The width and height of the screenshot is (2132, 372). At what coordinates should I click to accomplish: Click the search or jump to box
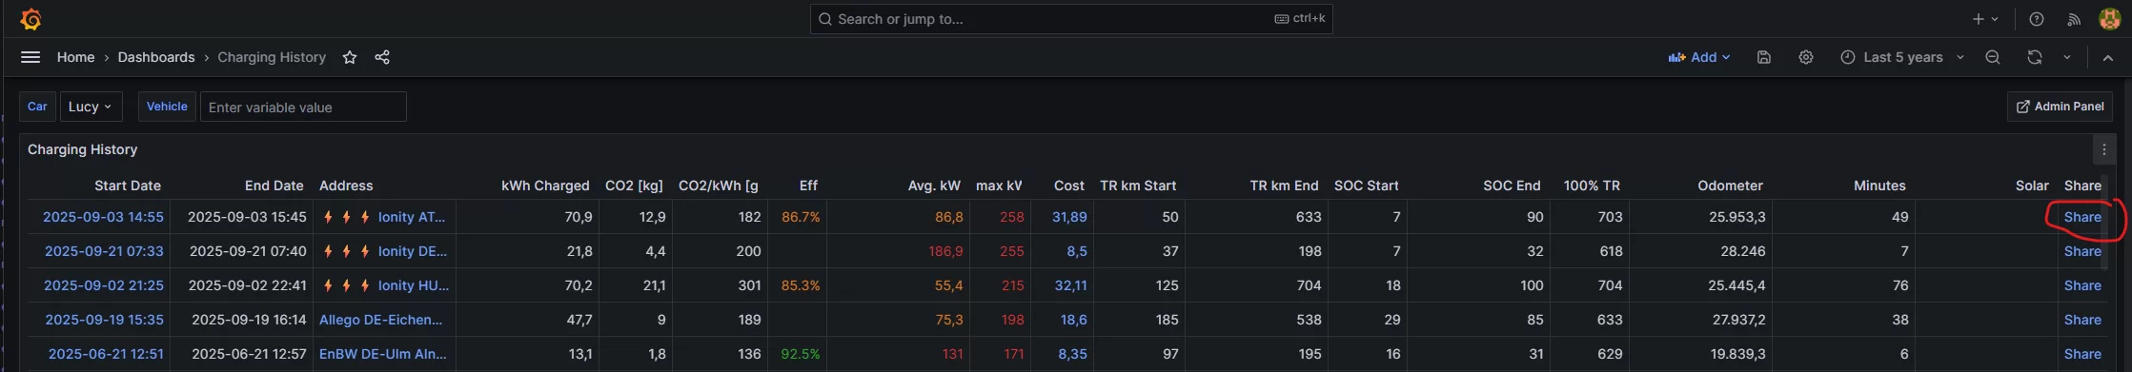pos(1071,19)
